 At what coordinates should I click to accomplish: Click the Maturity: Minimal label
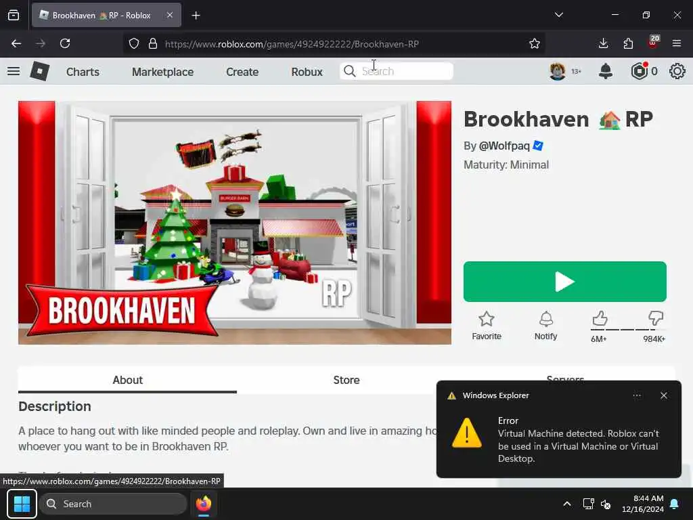506,165
